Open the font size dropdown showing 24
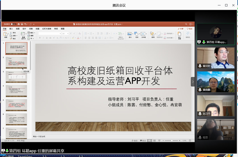238x157 pixels. (65, 34)
